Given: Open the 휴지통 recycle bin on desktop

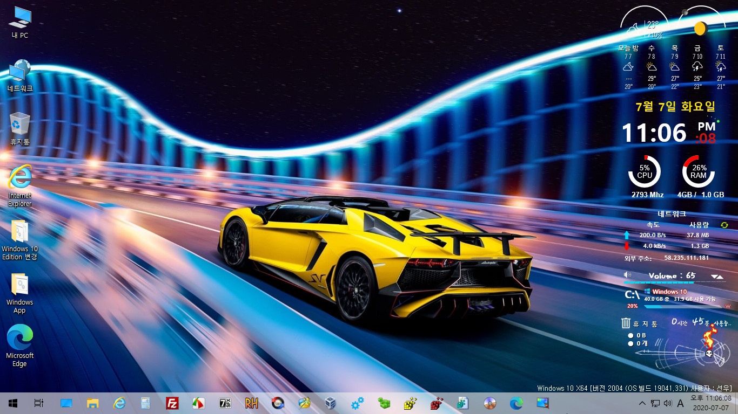Looking at the screenshot, I should coord(20,128).
